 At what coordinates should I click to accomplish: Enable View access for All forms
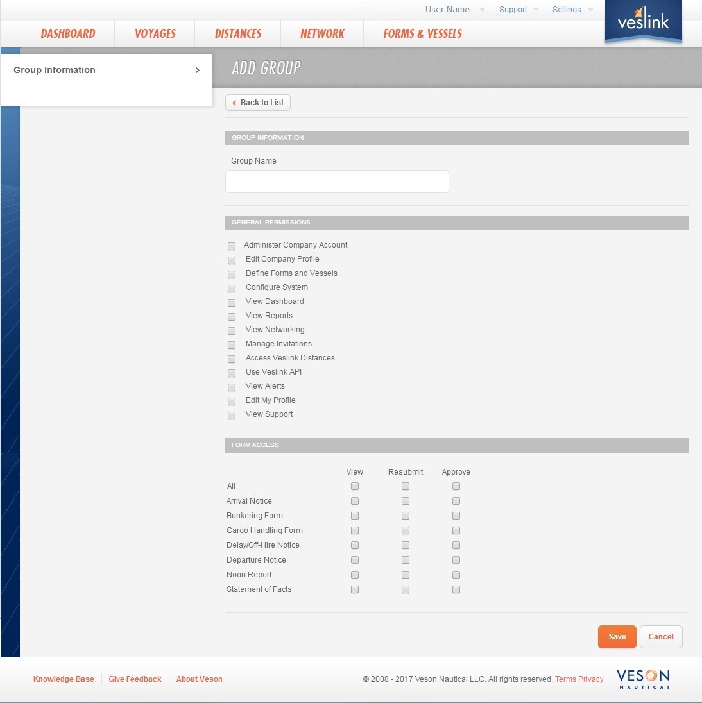coord(355,486)
